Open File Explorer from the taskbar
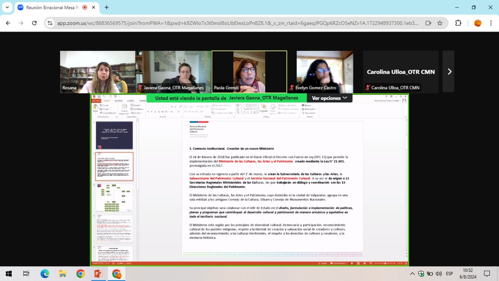This screenshot has height=281, width=499. (x=62, y=274)
